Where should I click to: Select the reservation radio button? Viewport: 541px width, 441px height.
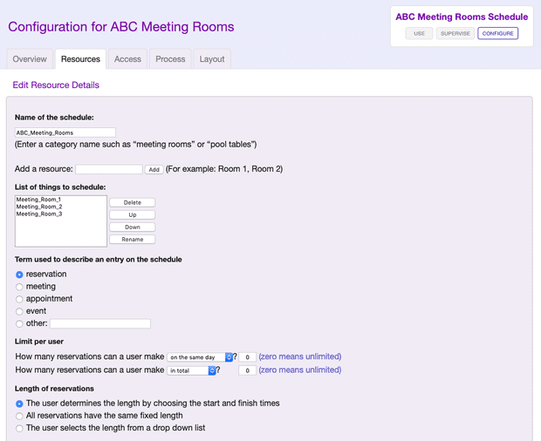19,275
